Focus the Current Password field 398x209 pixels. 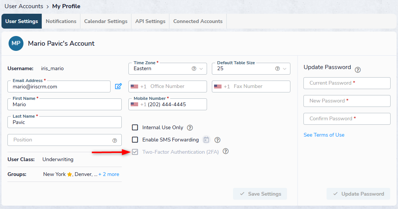point(347,83)
